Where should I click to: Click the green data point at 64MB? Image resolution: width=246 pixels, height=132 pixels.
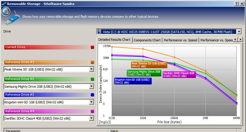(237, 94)
